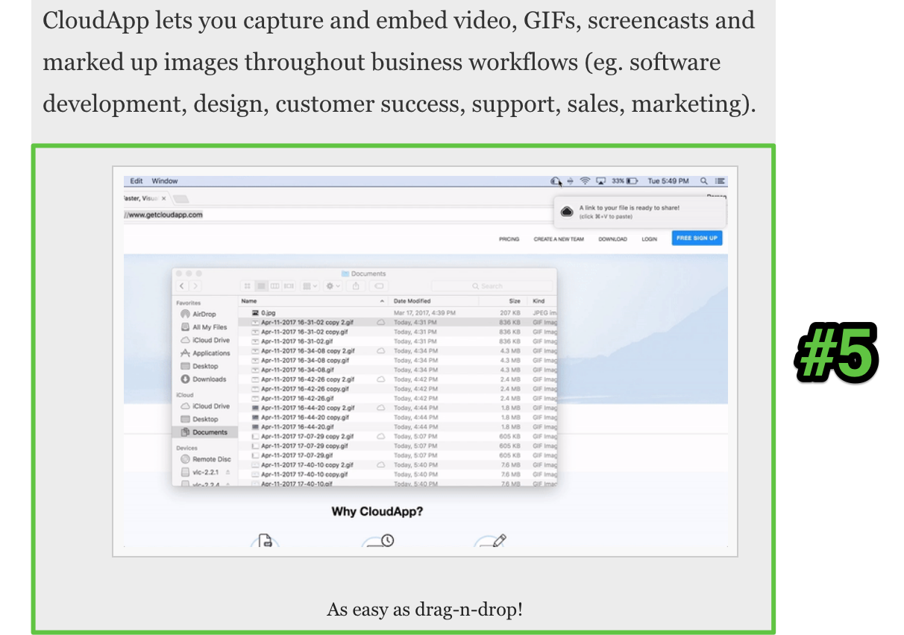Sort by the Kind column header

click(539, 301)
